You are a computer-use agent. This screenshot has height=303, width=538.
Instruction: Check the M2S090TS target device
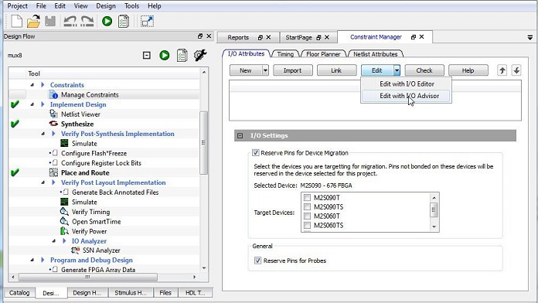click(307, 207)
